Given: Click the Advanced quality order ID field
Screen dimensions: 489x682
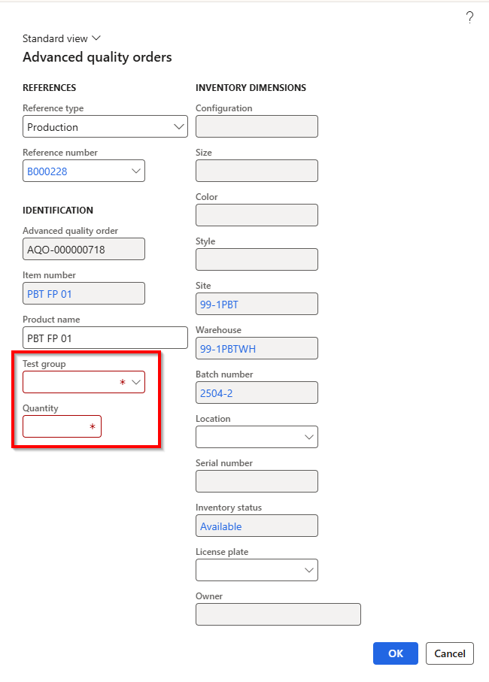Looking at the screenshot, I should [84, 250].
